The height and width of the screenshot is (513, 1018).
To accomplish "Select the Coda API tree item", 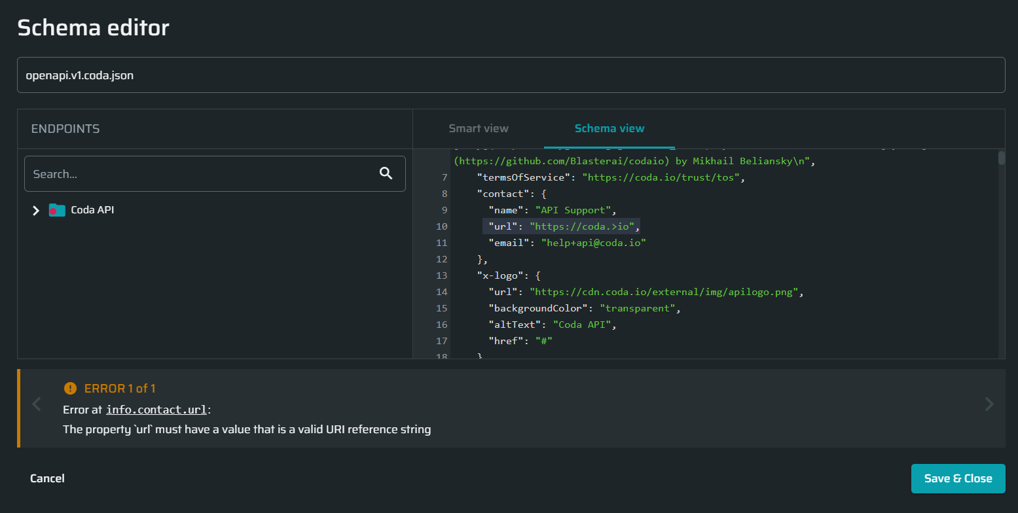I will pos(92,210).
